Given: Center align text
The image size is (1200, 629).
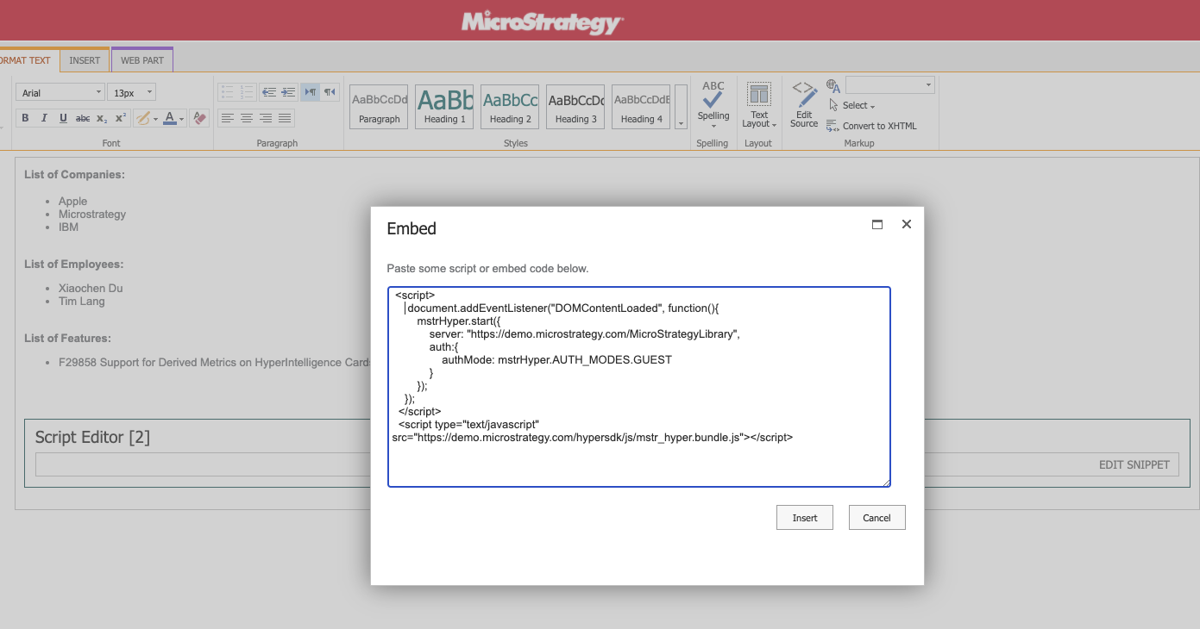Looking at the screenshot, I should pos(247,118).
